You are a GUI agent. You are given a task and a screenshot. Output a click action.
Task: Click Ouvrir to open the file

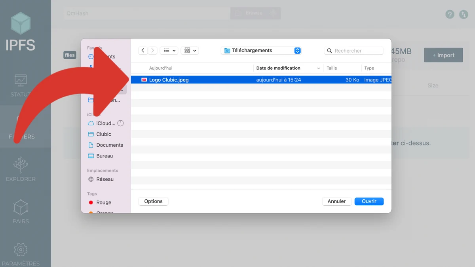pos(369,201)
